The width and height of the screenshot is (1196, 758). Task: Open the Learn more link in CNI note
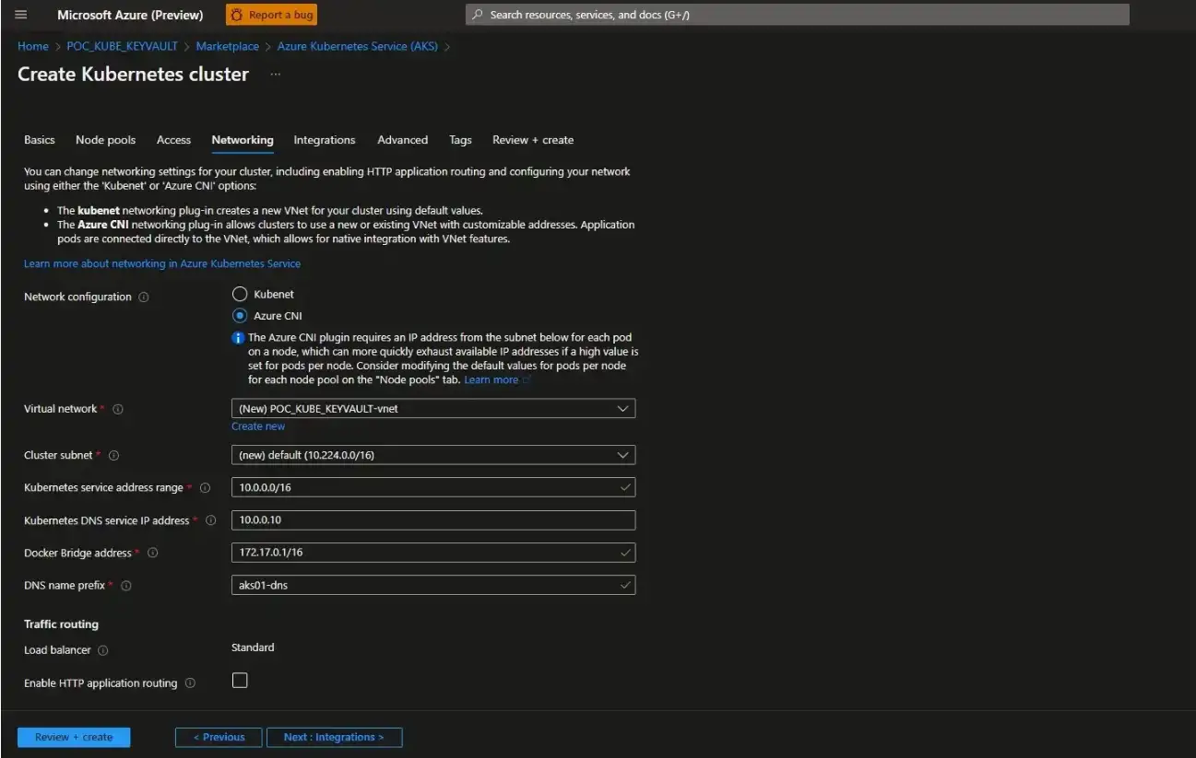(x=491, y=379)
